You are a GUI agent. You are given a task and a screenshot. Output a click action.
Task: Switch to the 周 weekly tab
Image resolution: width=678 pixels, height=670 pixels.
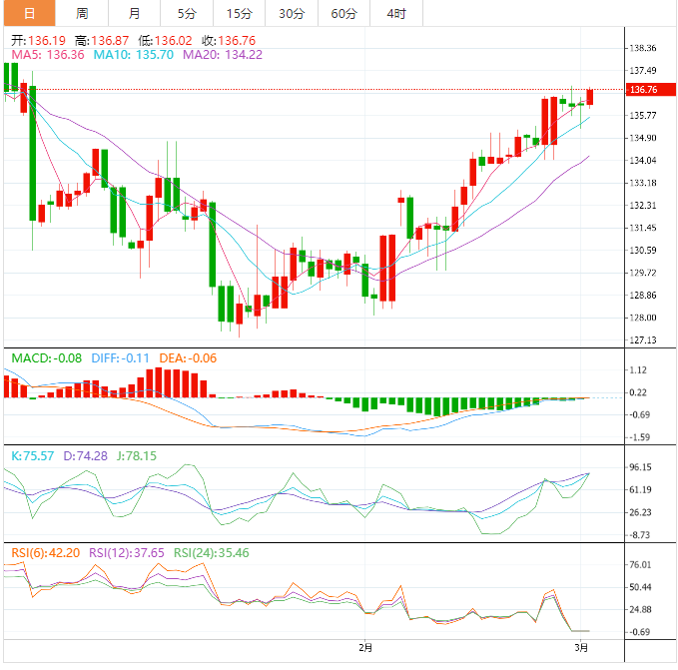[x=82, y=13]
